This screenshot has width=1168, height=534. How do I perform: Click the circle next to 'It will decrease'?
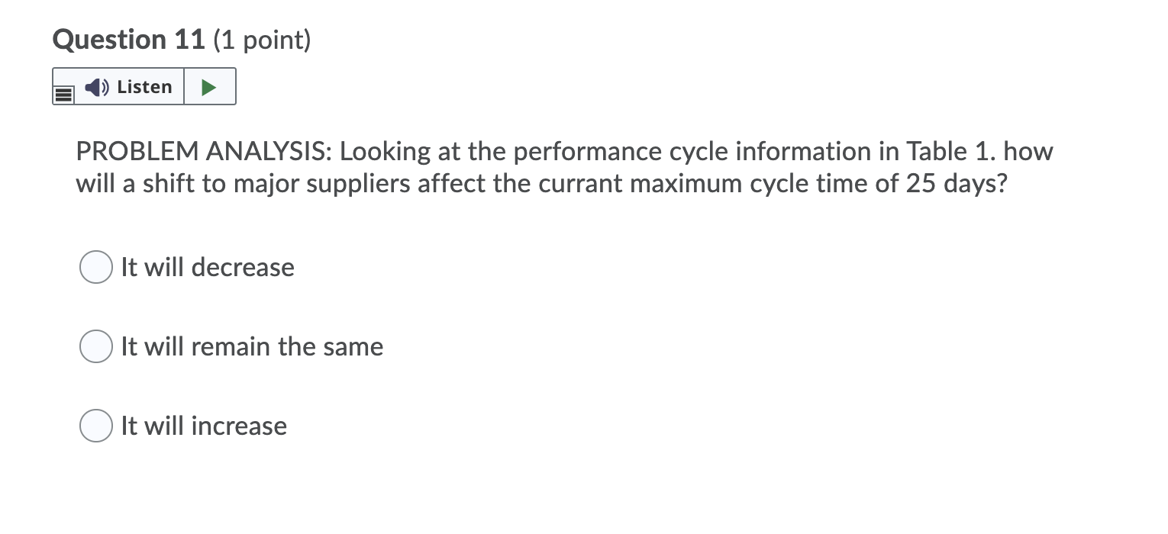(x=95, y=267)
